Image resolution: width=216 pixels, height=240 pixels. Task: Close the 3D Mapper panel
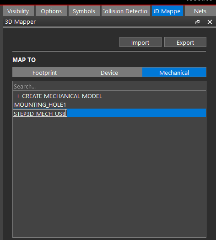(x=210, y=22)
